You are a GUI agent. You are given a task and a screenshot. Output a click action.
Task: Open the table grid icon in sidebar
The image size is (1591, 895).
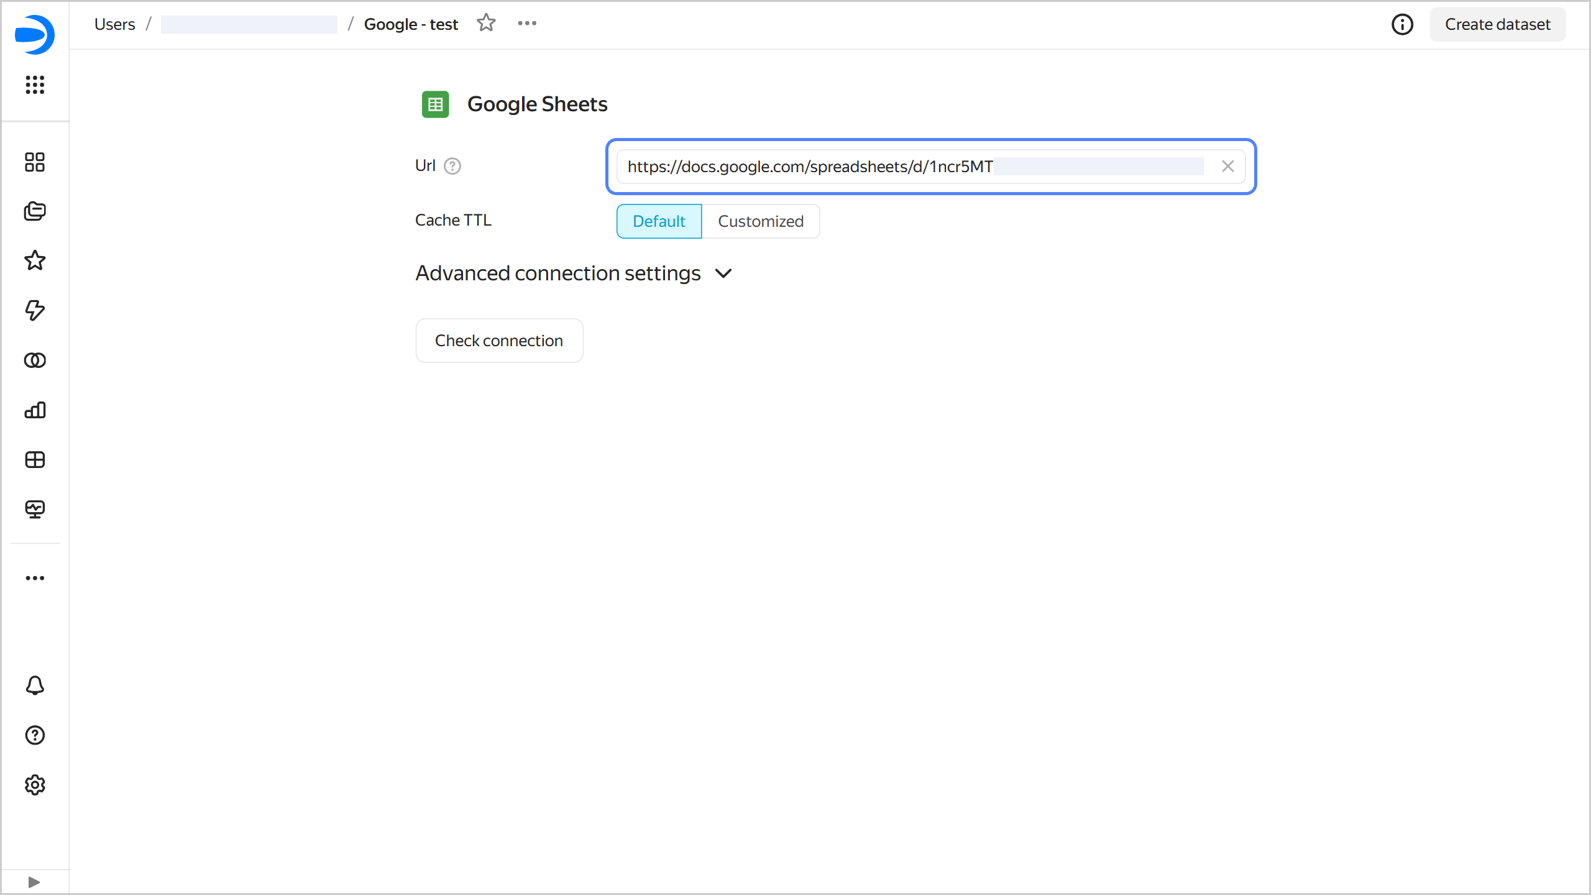tap(35, 460)
